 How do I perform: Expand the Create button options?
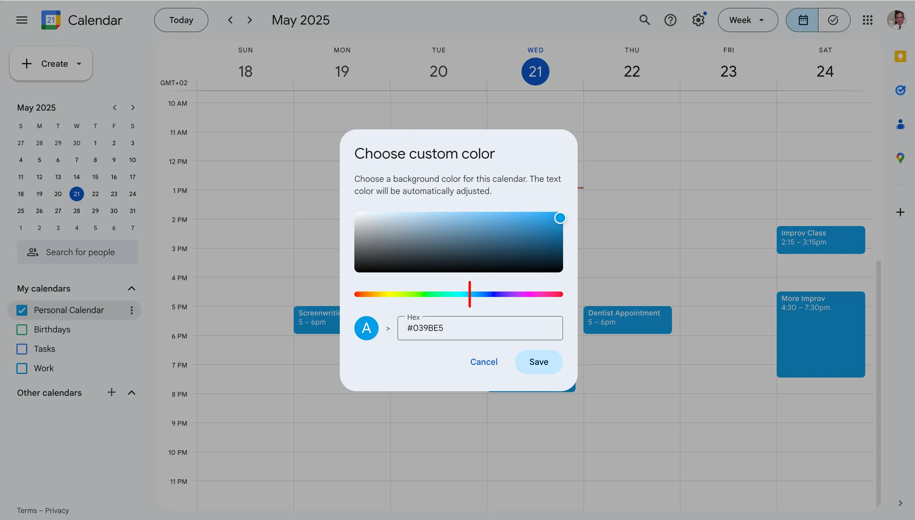coord(79,64)
